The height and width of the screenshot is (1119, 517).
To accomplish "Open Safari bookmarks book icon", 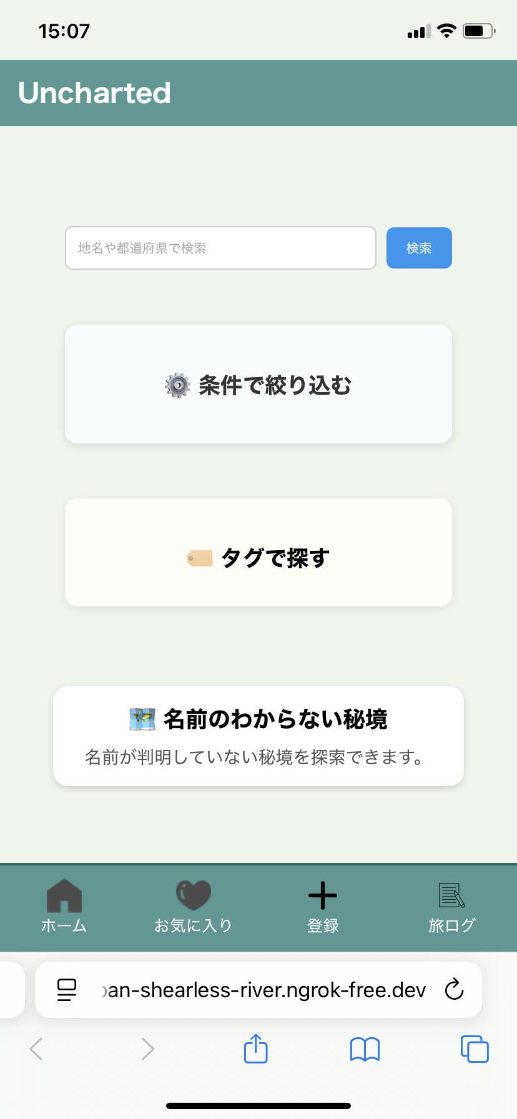I will click(x=365, y=1049).
